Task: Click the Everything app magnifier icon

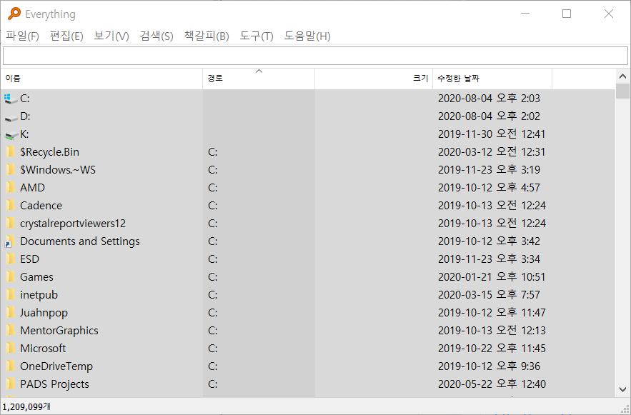Action: click(14, 14)
